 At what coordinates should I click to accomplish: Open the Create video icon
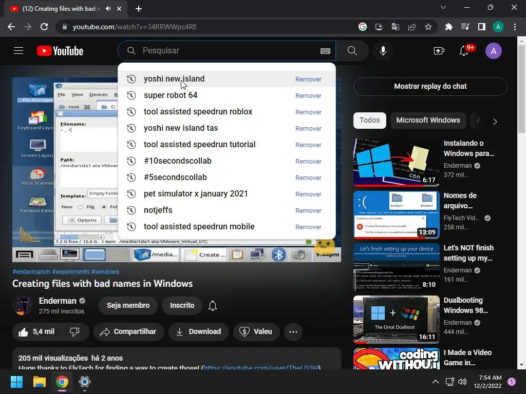439,51
